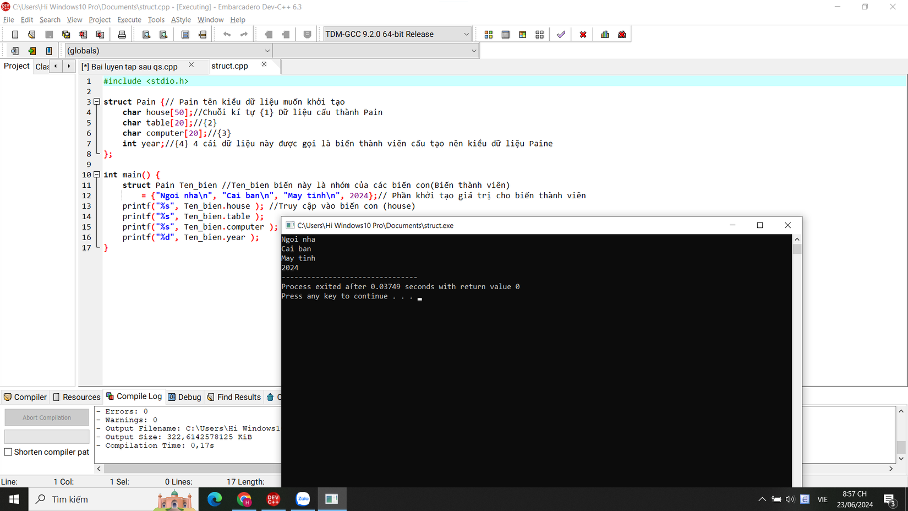This screenshot has height=511, width=908.
Task: Click the Print toolbar icon
Action: (122, 34)
